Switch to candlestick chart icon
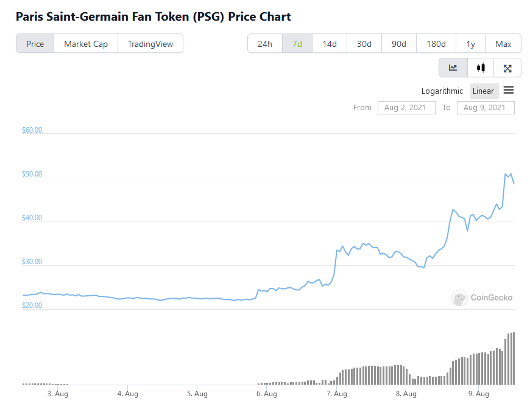 pos(480,68)
